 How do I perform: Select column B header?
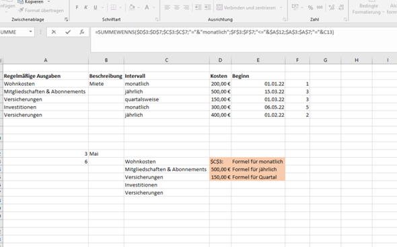tap(106, 60)
